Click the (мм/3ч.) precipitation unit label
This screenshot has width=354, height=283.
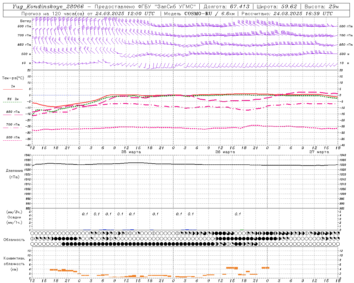[x=14, y=212]
